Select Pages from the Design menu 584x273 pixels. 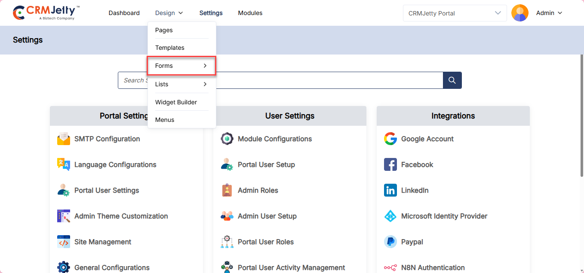[x=164, y=30]
